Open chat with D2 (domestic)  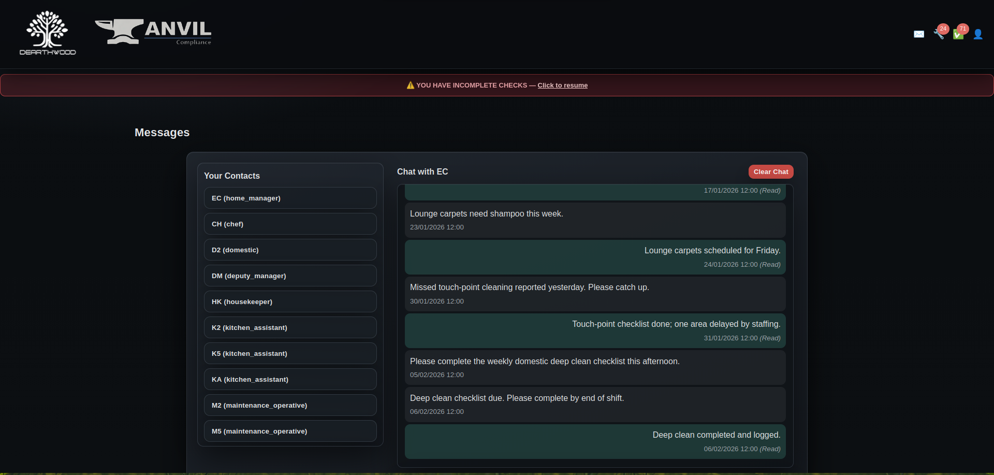[x=290, y=250]
